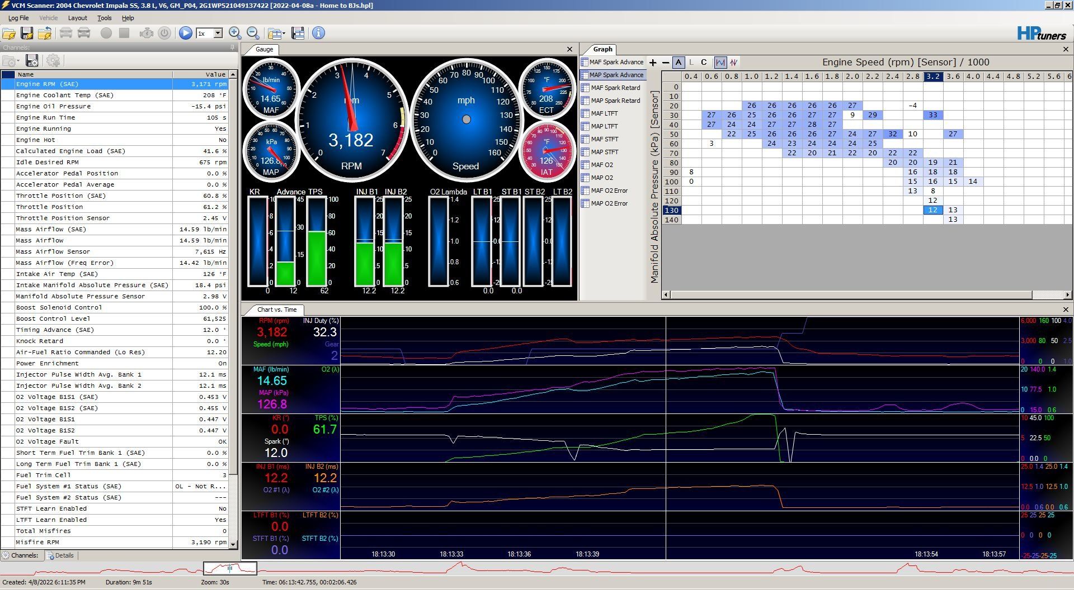Click the folder icon with the curved arrow
Screen dimensions: 1074x590
(45, 33)
